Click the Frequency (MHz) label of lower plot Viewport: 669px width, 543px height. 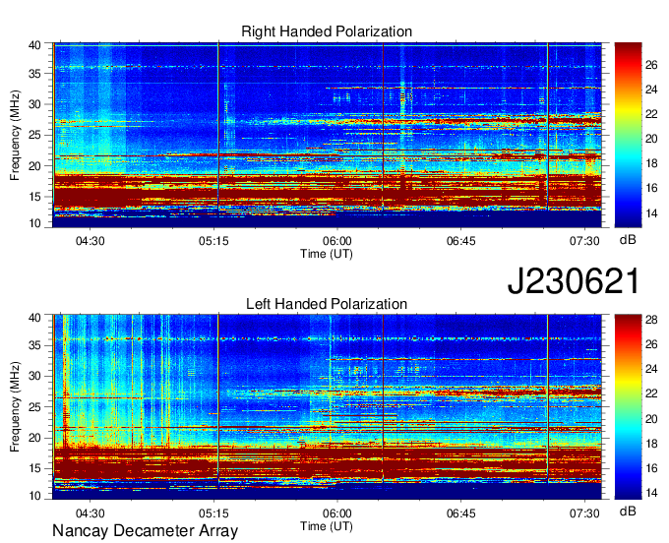(x=15, y=407)
